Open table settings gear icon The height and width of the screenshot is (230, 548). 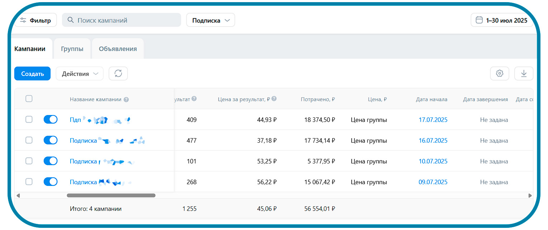[x=500, y=73]
